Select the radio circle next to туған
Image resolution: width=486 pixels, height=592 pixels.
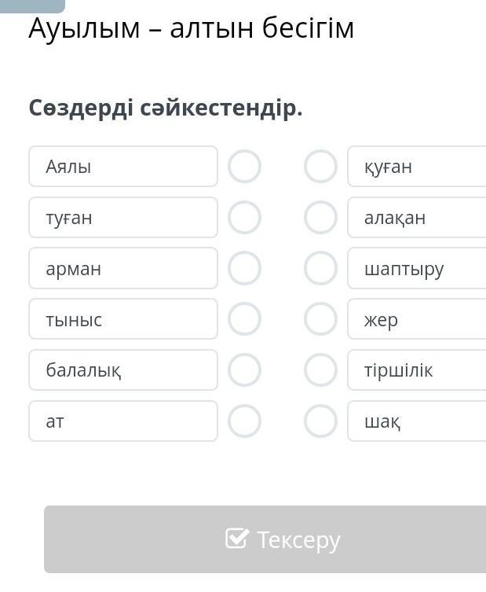244,218
